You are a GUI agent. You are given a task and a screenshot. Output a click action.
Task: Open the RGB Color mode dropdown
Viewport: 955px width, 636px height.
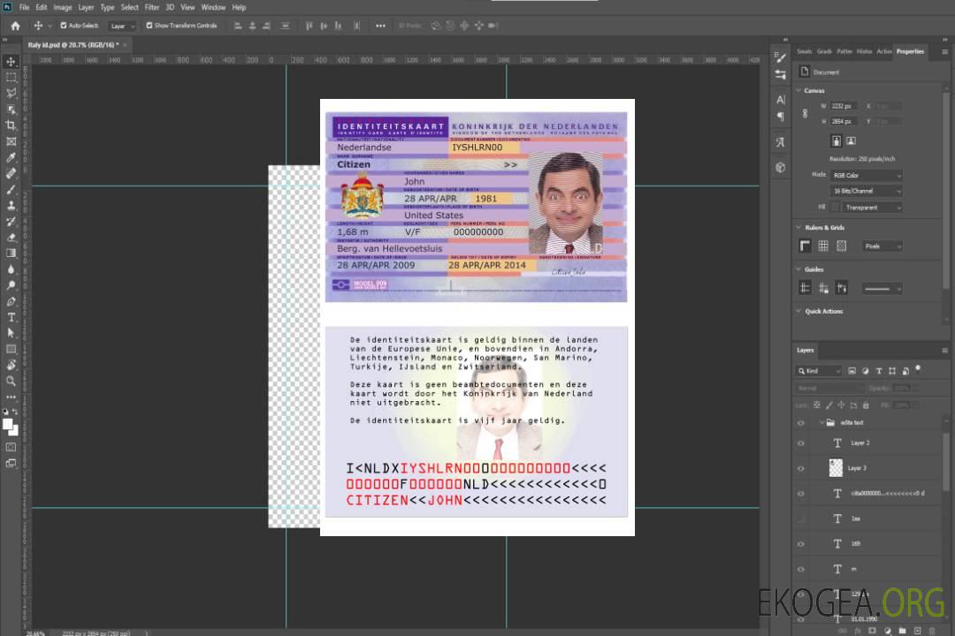867,175
